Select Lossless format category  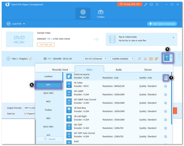click(x=48, y=76)
